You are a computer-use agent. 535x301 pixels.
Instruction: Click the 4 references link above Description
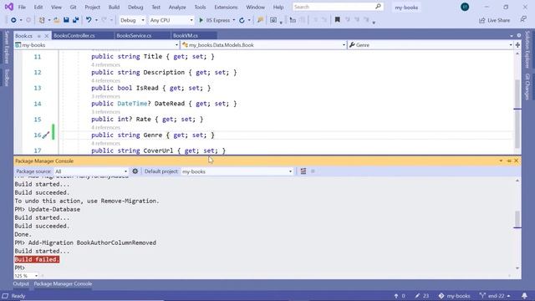(105, 65)
